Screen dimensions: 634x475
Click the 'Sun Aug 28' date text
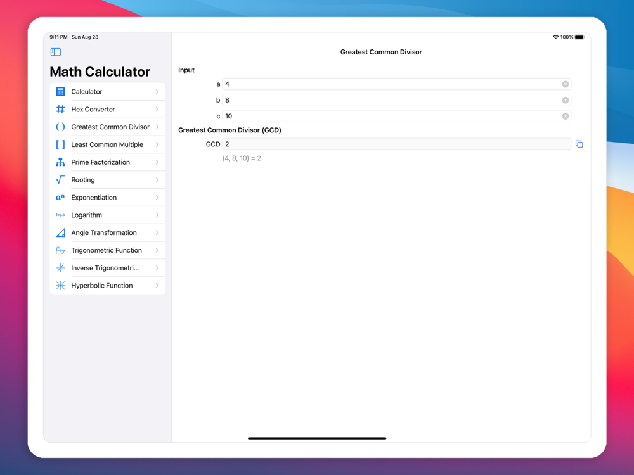click(x=85, y=37)
